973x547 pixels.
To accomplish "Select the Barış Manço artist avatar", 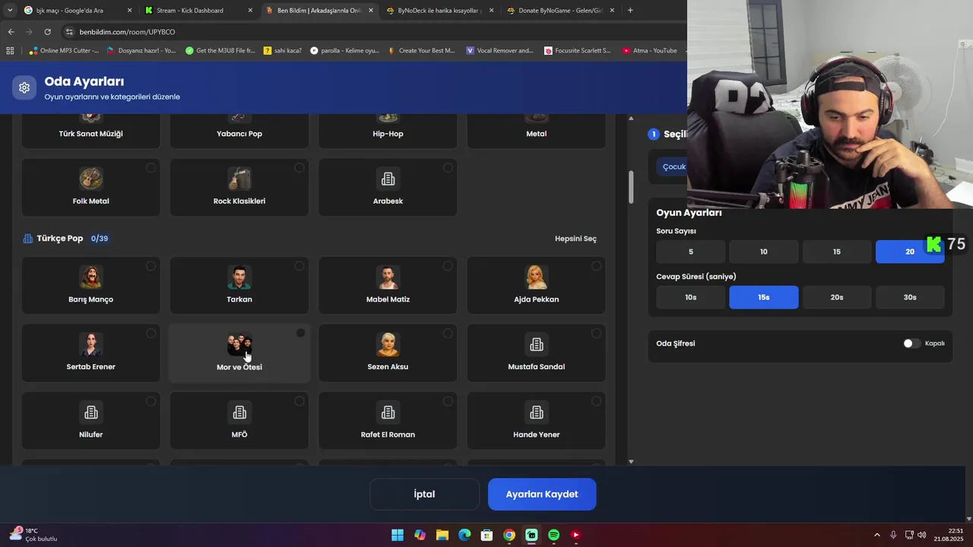I will tap(91, 277).
